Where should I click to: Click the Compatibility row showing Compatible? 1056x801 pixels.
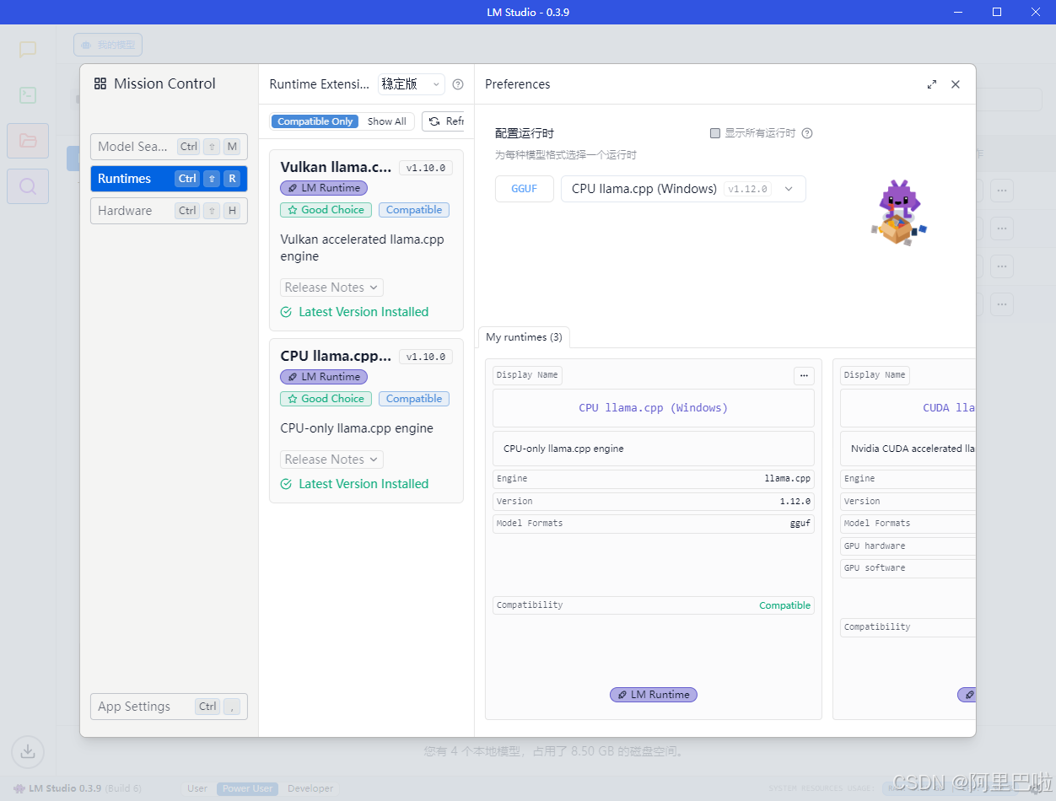tap(654, 605)
